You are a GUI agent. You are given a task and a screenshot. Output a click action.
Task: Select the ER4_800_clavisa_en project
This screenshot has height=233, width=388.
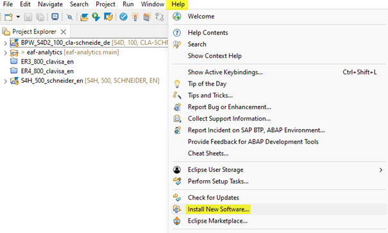(x=47, y=71)
